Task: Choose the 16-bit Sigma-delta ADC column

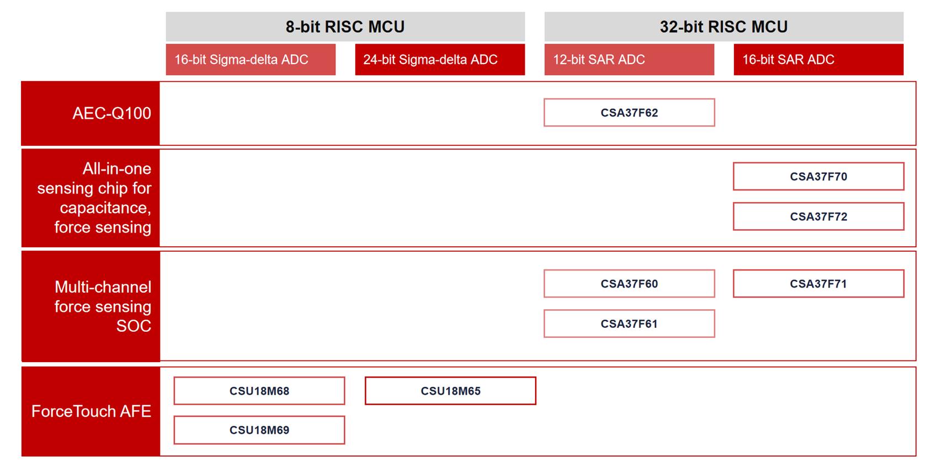Action: tap(251, 60)
